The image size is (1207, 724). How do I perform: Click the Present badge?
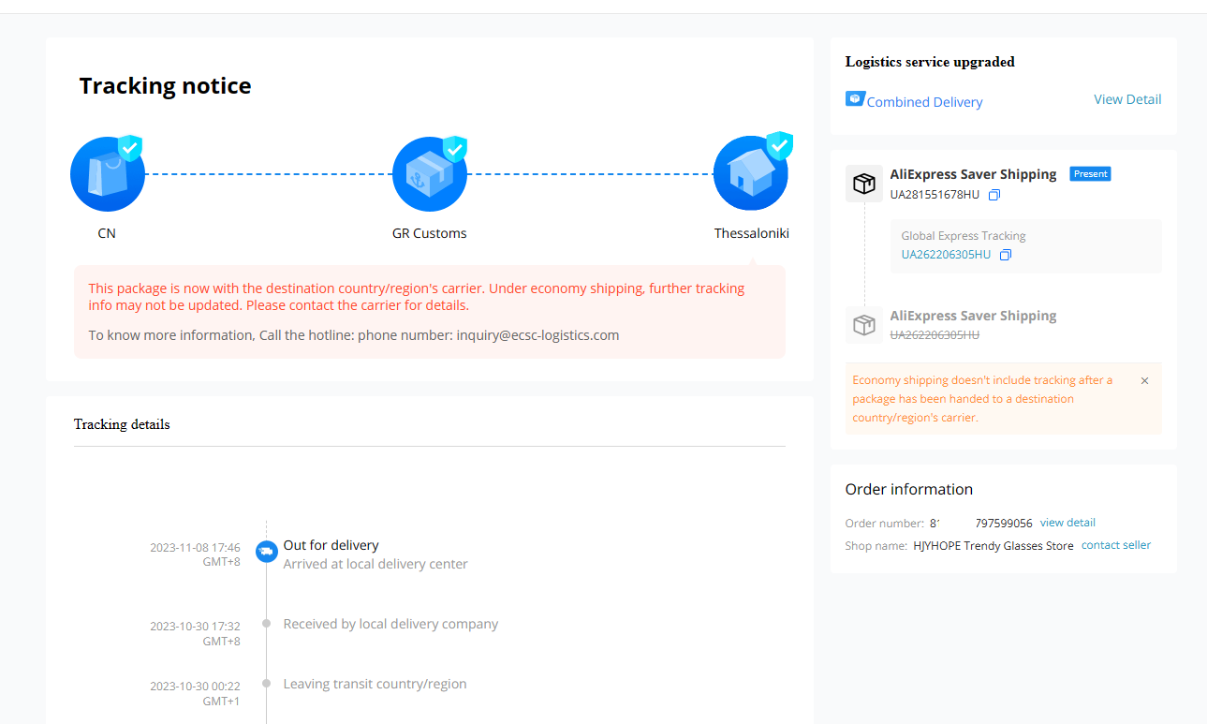pos(1090,174)
